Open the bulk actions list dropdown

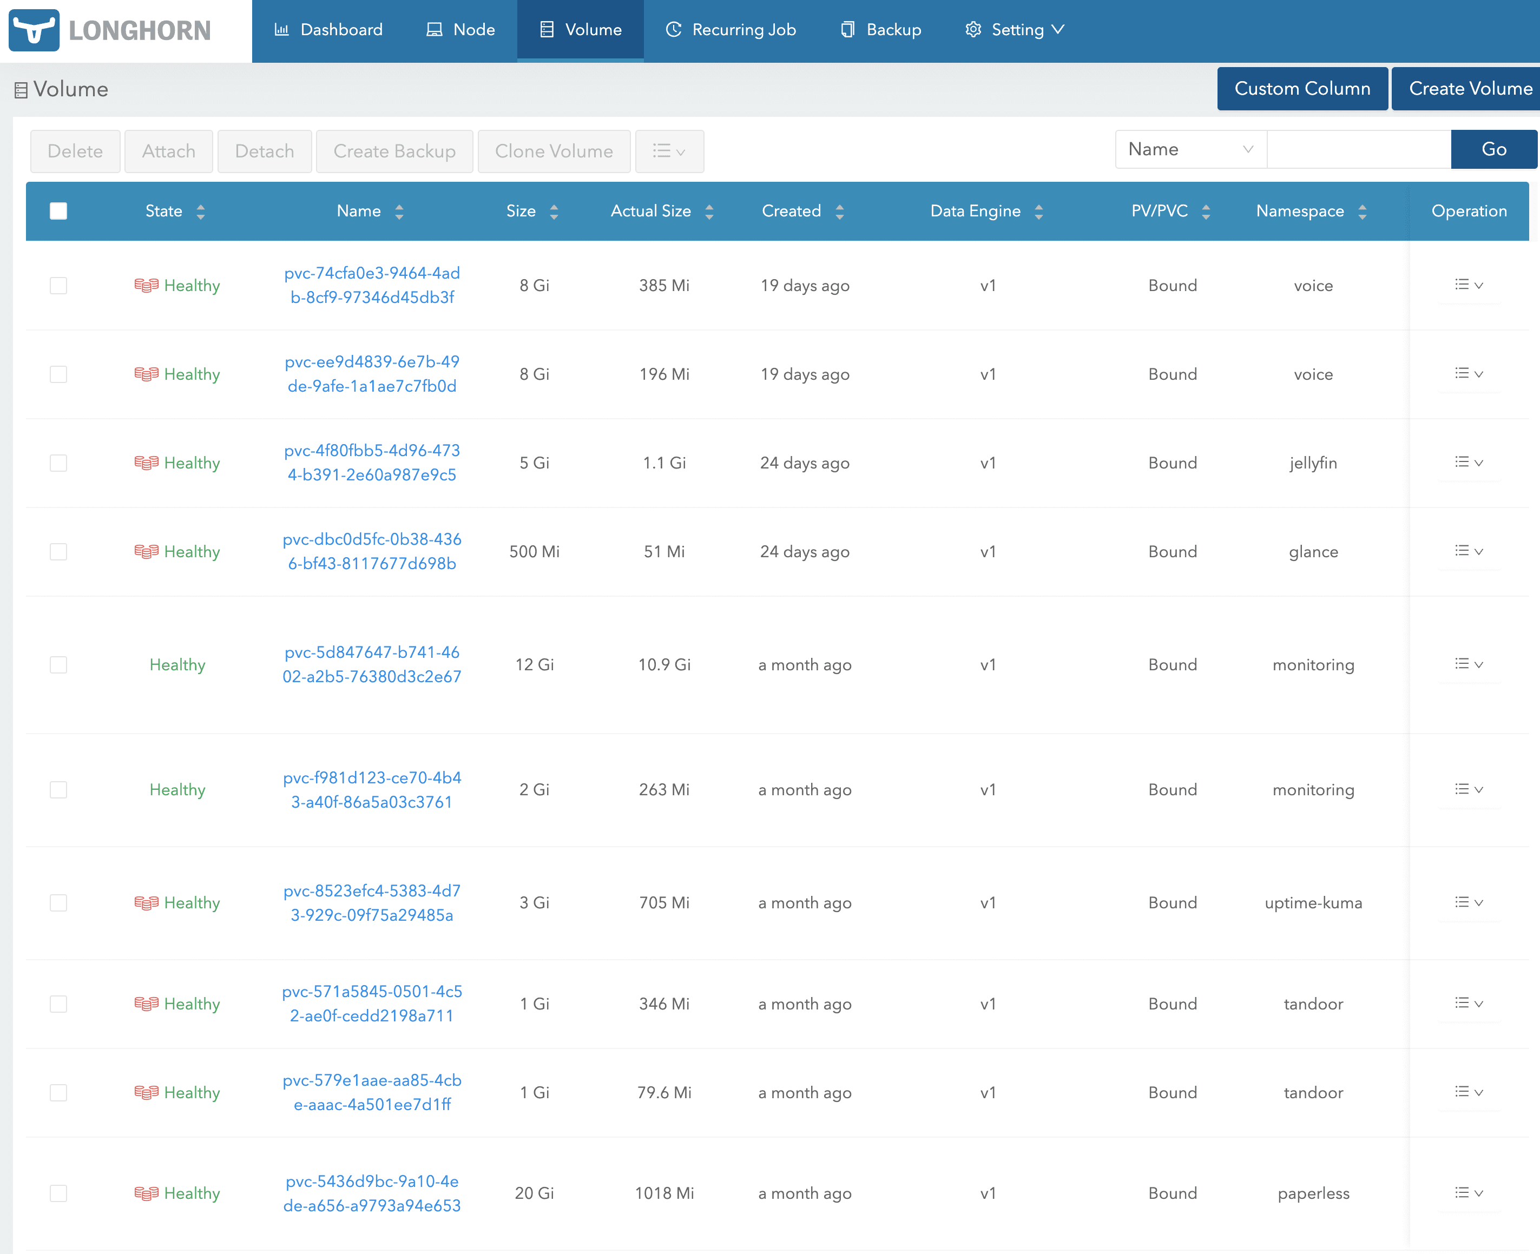coord(669,151)
